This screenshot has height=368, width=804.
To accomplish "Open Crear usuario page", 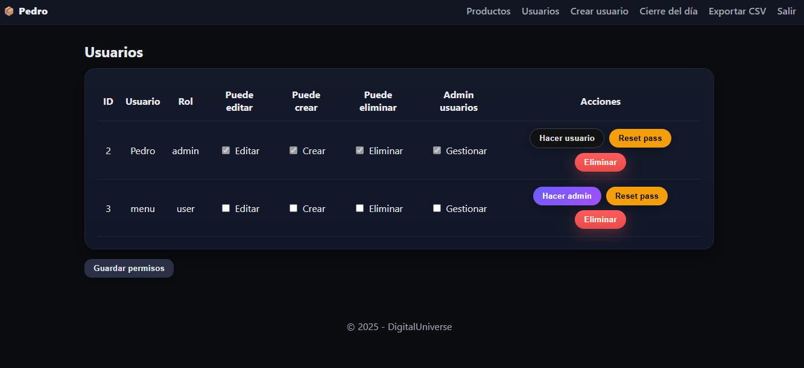I will (599, 11).
